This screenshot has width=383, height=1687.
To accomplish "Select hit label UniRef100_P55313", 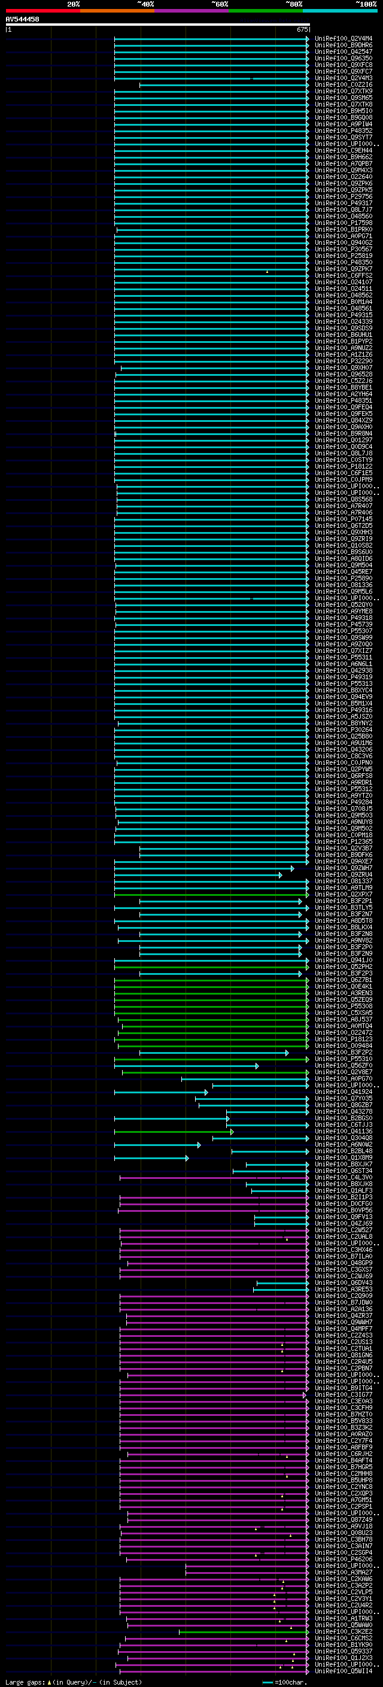I will 344,683.
